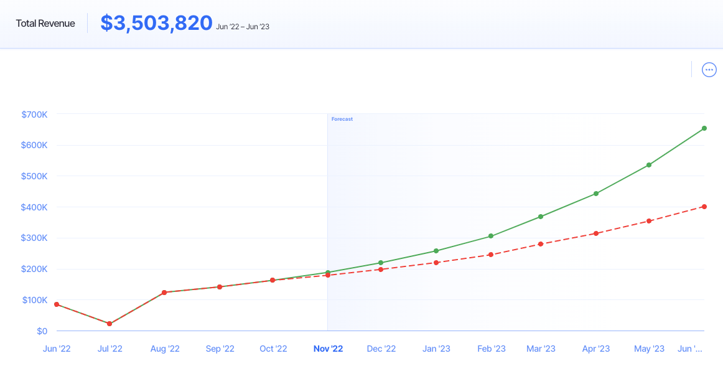
Task: Click the topmost green point at chart's right end
Action: coord(704,128)
